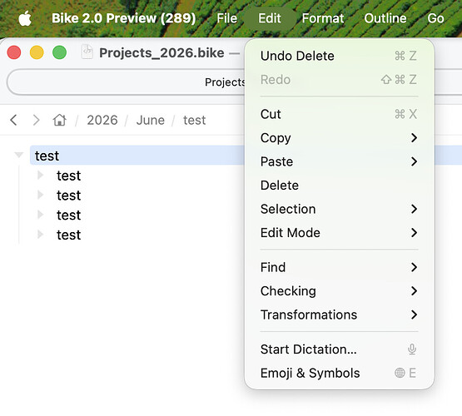Open the Find submenu
The image size is (462, 416).
click(339, 267)
